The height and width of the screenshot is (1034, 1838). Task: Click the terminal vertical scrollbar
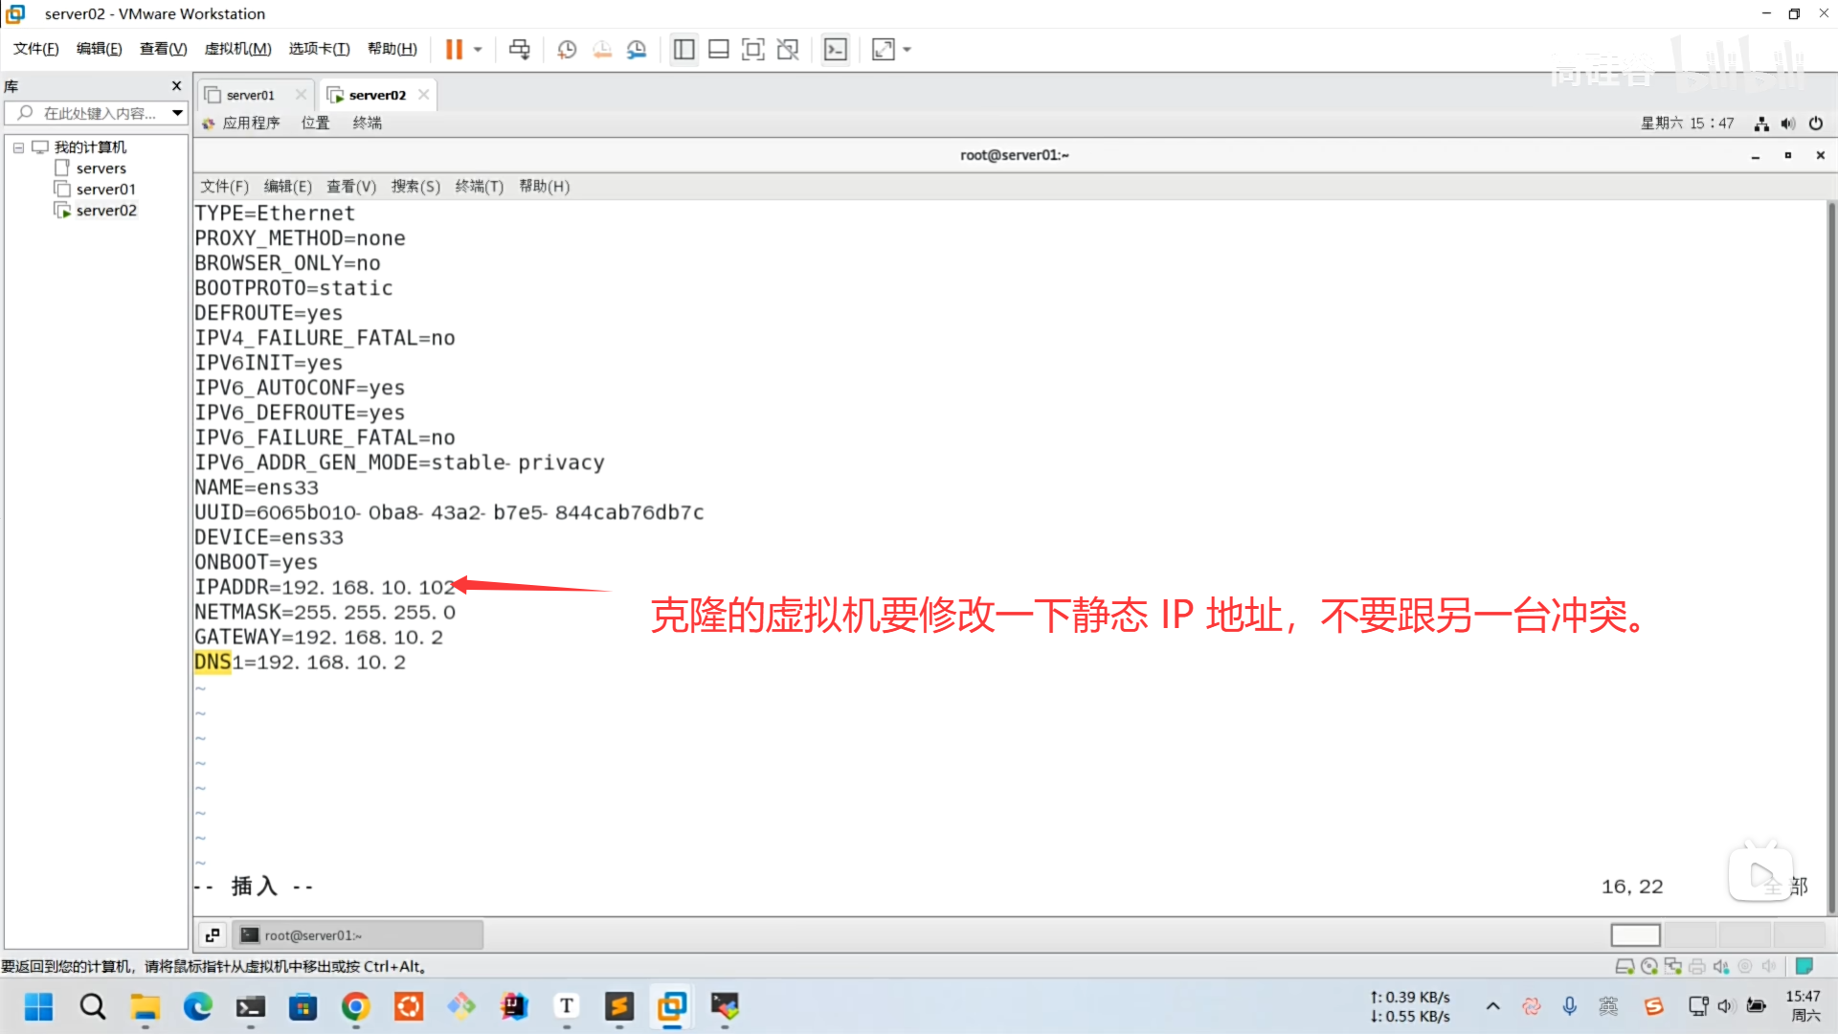[x=1830, y=555]
